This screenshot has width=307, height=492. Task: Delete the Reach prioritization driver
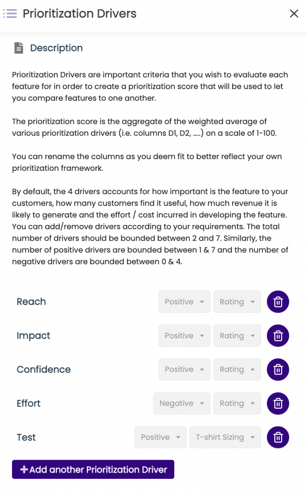click(x=278, y=302)
